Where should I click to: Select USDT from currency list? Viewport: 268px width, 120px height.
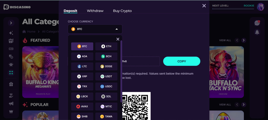tap(106, 76)
